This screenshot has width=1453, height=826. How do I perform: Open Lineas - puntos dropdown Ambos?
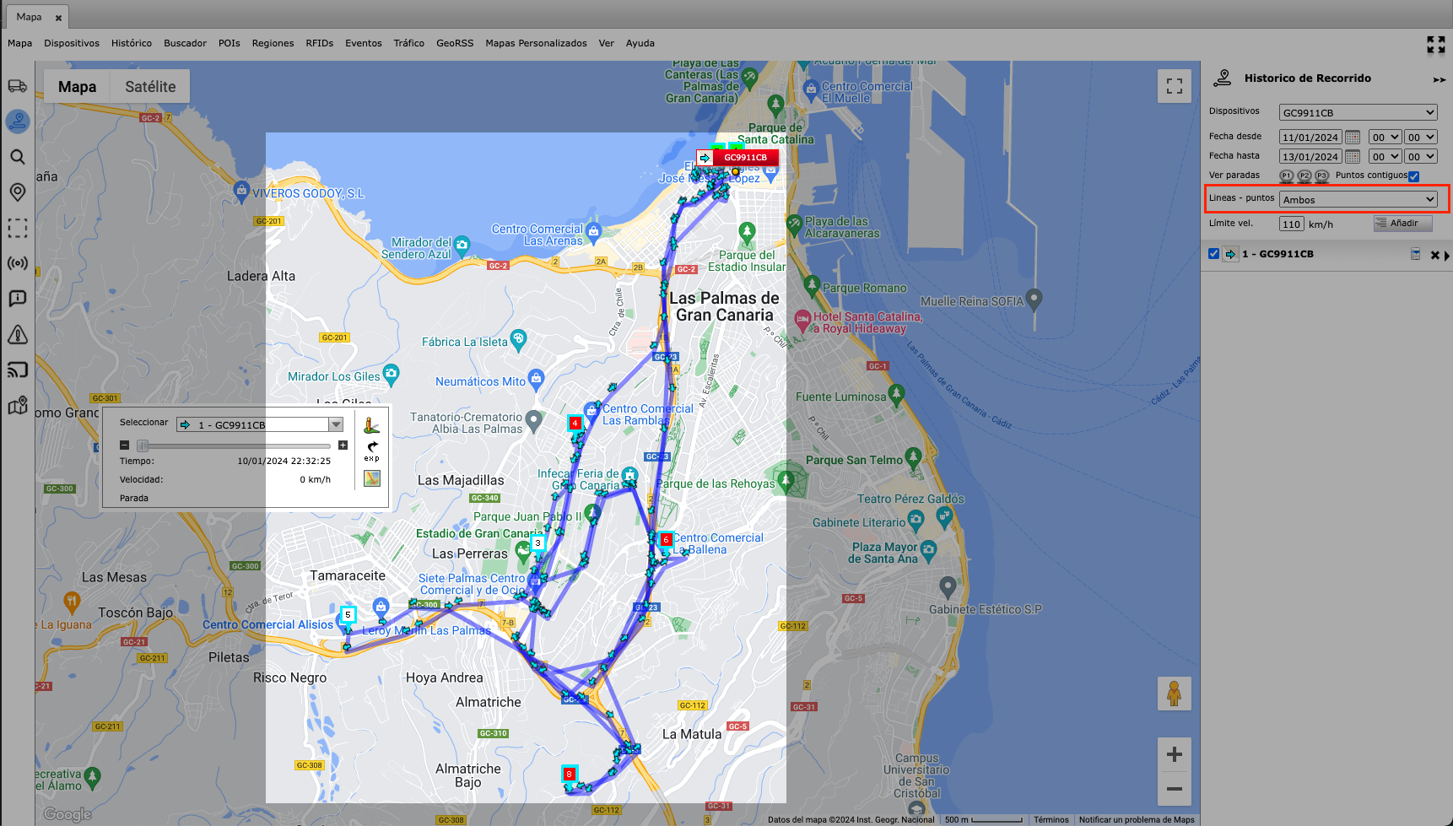click(1358, 199)
